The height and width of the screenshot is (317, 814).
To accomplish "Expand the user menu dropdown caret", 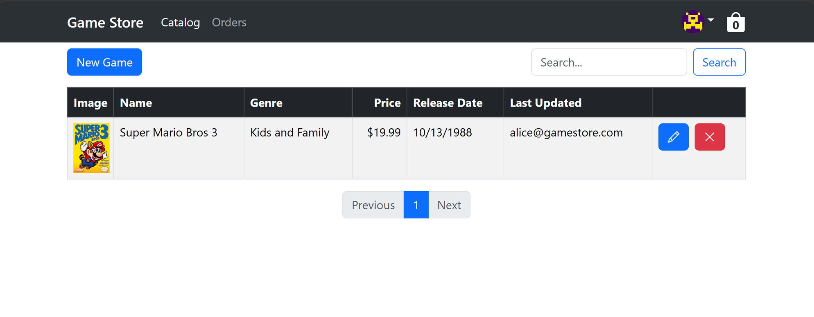I will pyautogui.click(x=711, y=20).
